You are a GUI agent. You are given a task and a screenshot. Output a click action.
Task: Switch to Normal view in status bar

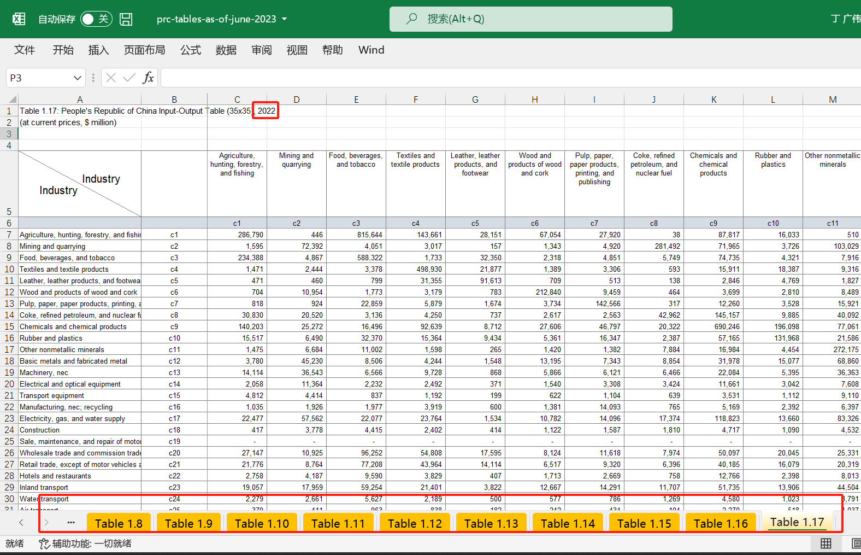pyautogui.click(x=826, y=543)
